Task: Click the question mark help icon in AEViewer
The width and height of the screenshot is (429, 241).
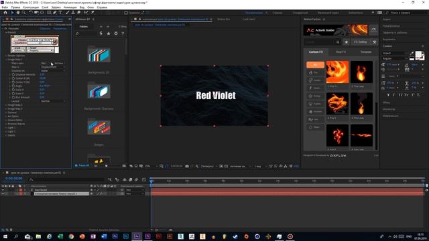Action: click(x=123, y=33)
